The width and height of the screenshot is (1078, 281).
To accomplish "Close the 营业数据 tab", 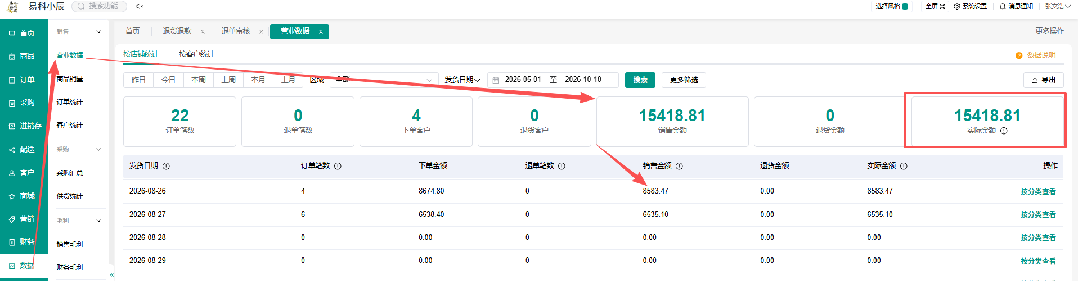I will [321, 31].
